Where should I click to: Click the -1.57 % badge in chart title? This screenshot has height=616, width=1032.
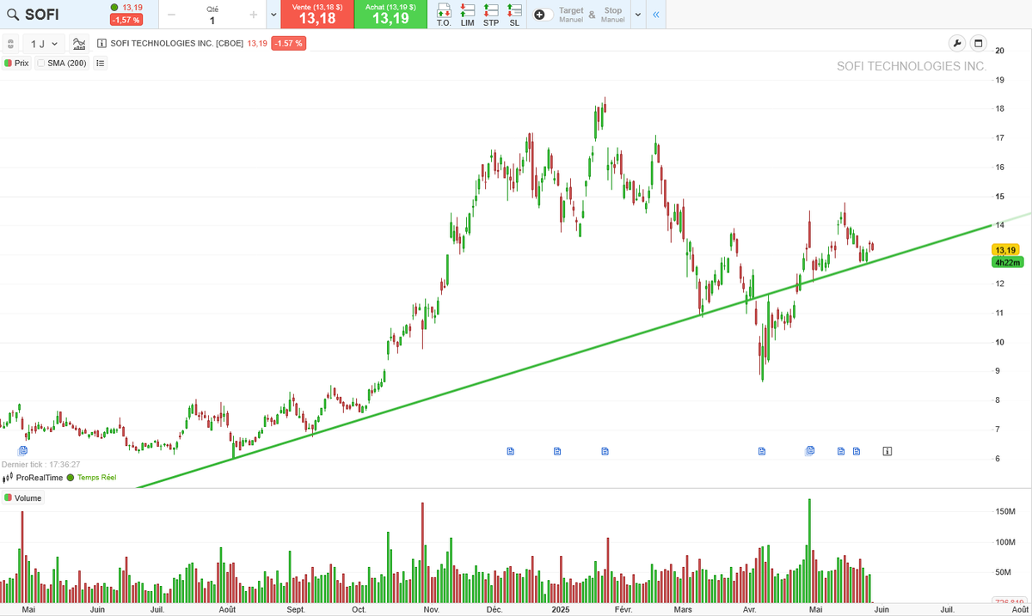(288, 43)
